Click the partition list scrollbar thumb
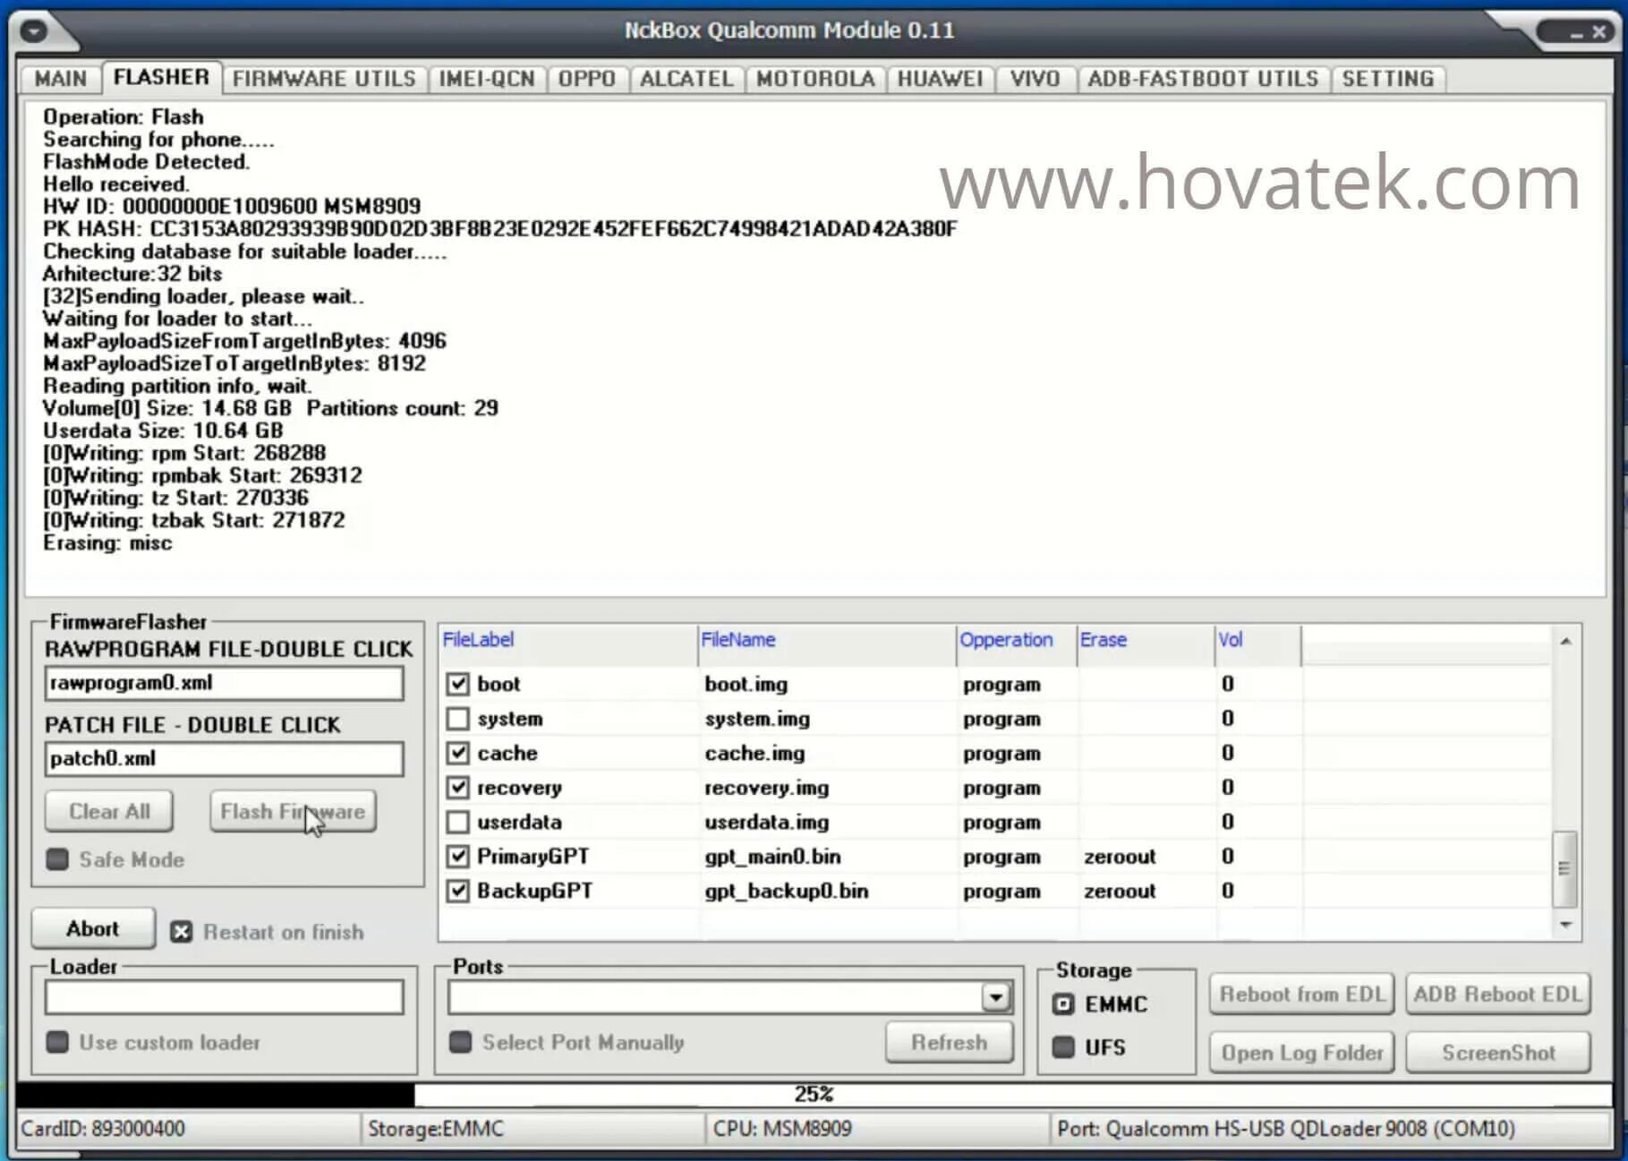Image resolution: width=1628 pixels, height=1161 pixels. coord(1564,868)
